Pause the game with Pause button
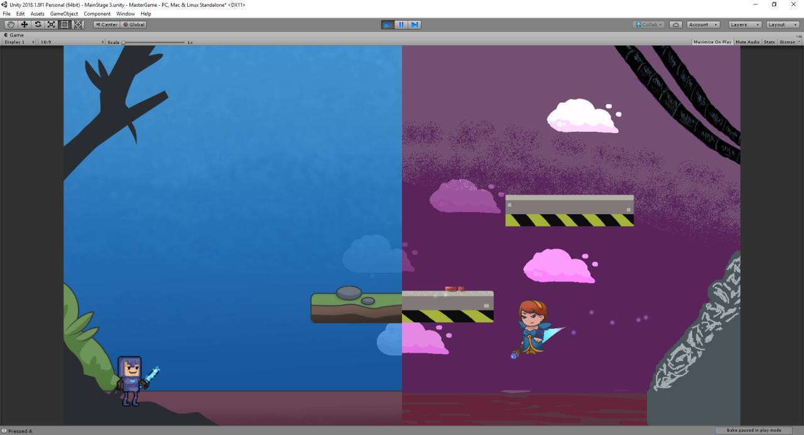 coord(401,24)
